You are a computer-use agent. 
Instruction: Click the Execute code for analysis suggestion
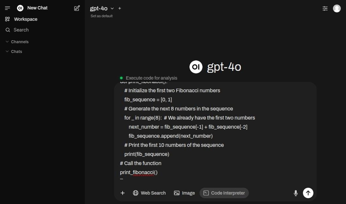click(x=151, y=78)
